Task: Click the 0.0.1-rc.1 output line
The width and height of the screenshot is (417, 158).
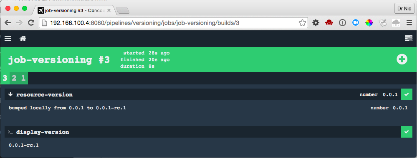Action: tap(24, 145)
